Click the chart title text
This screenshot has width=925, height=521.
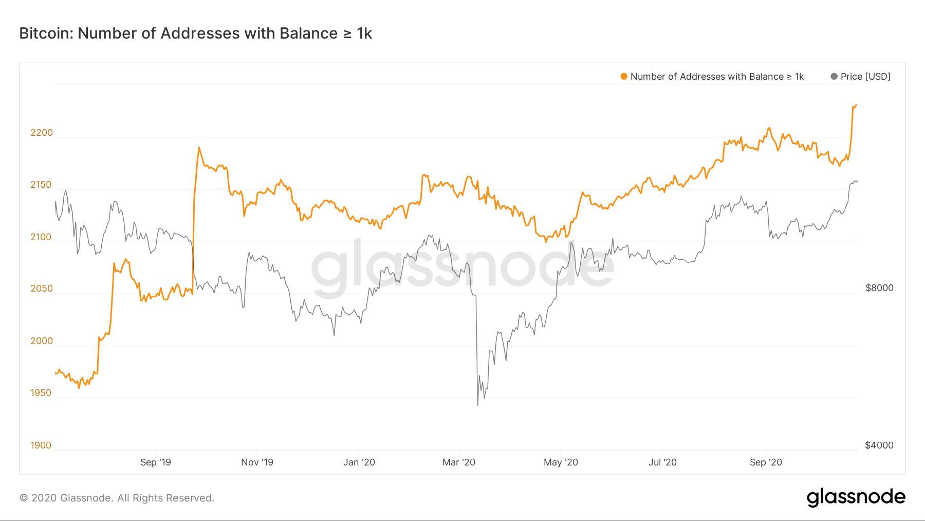pyautogui.click(x=195, y=33)
